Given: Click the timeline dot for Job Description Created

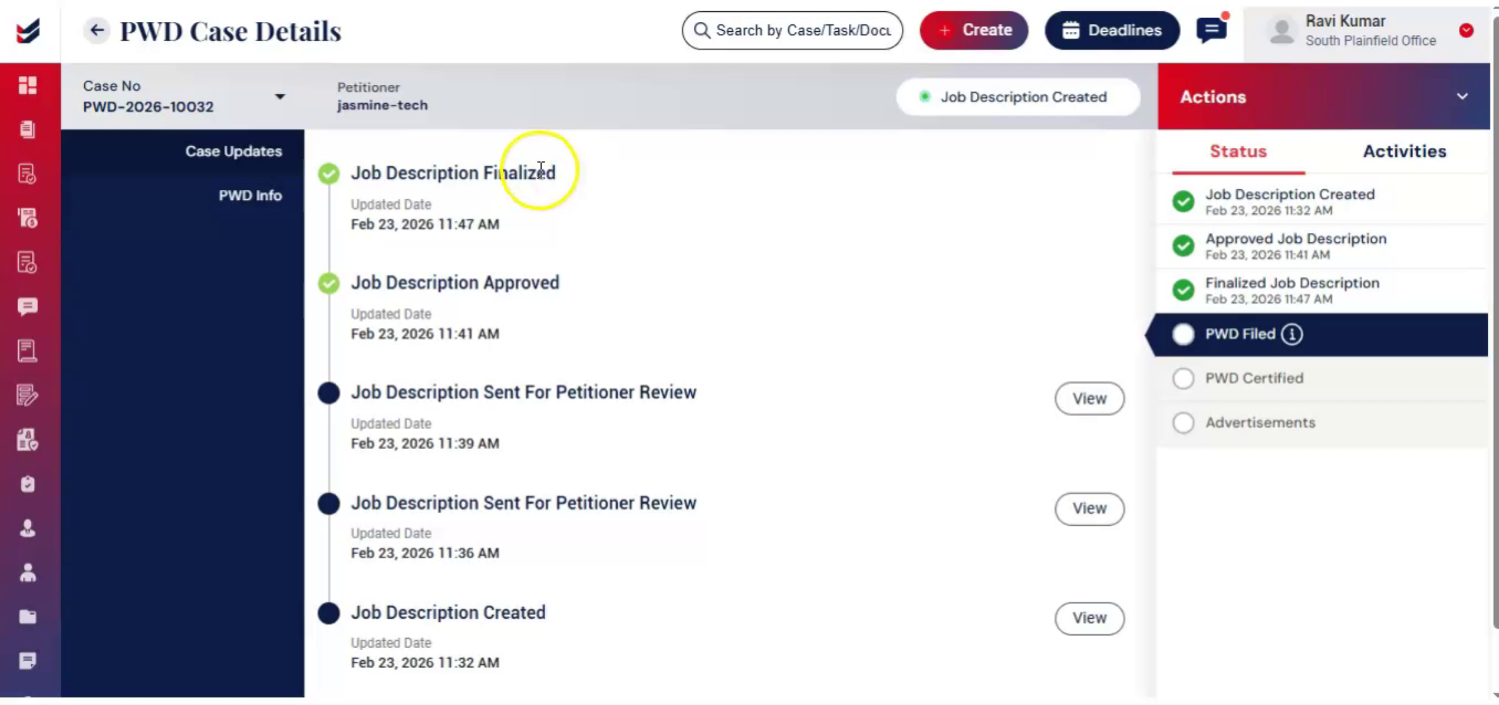Looking at the screenshot, I should click(x=329, y=613).
